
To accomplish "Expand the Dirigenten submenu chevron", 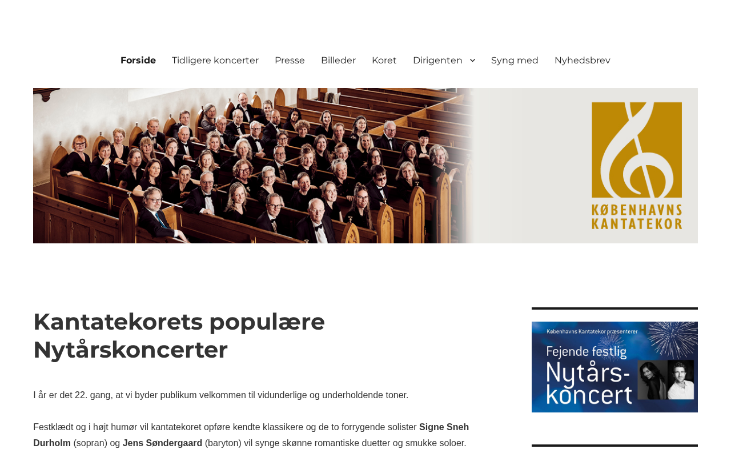I will (x=472, y=61).
